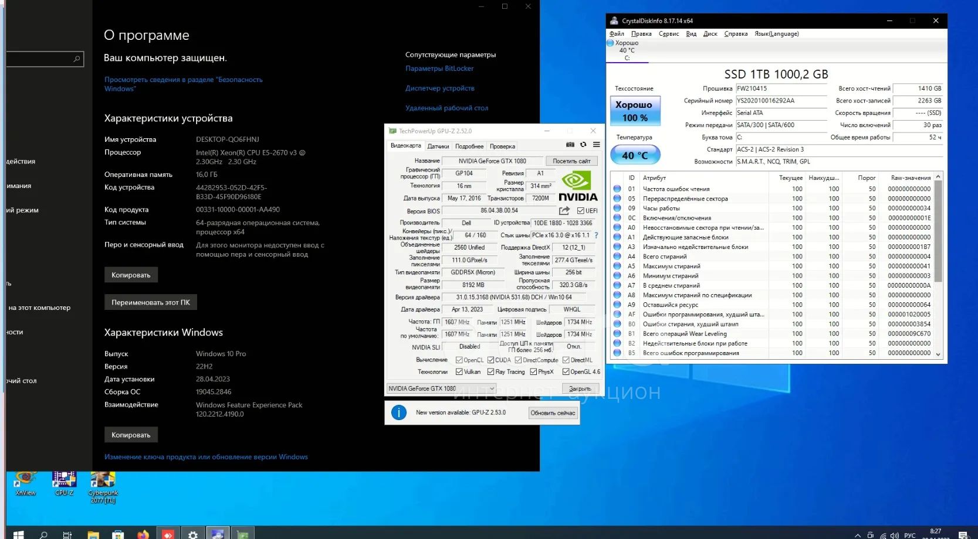Click Переименовать этот ПК button
The image size is (978, 539).
(151, 302)
